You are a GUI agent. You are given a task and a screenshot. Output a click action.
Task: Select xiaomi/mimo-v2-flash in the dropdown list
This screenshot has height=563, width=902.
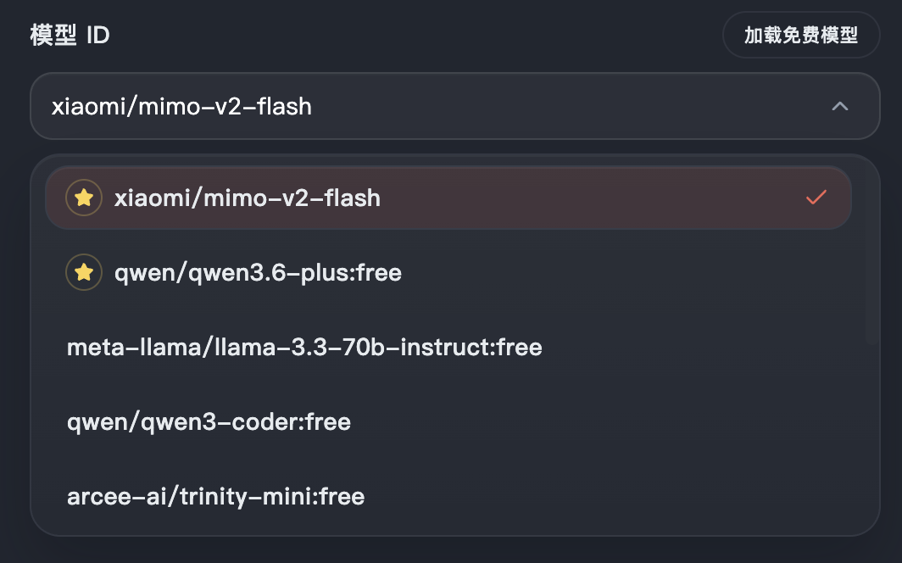point(248,198)
